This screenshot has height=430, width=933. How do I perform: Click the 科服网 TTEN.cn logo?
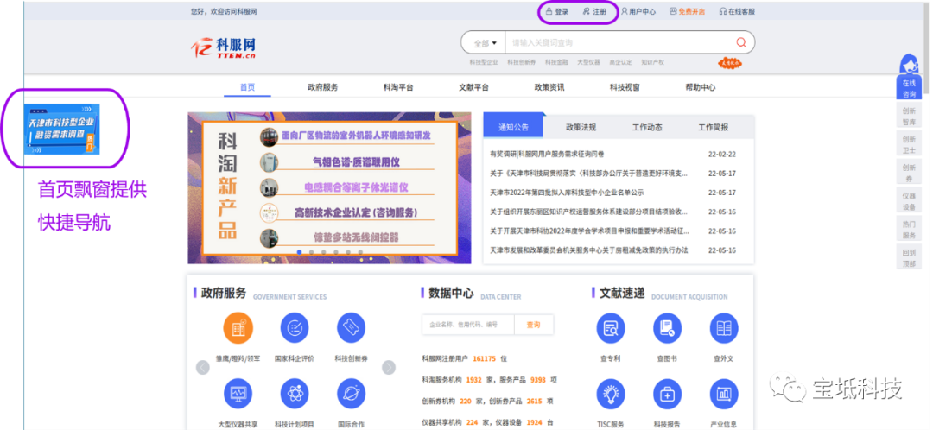click(223, 47)
